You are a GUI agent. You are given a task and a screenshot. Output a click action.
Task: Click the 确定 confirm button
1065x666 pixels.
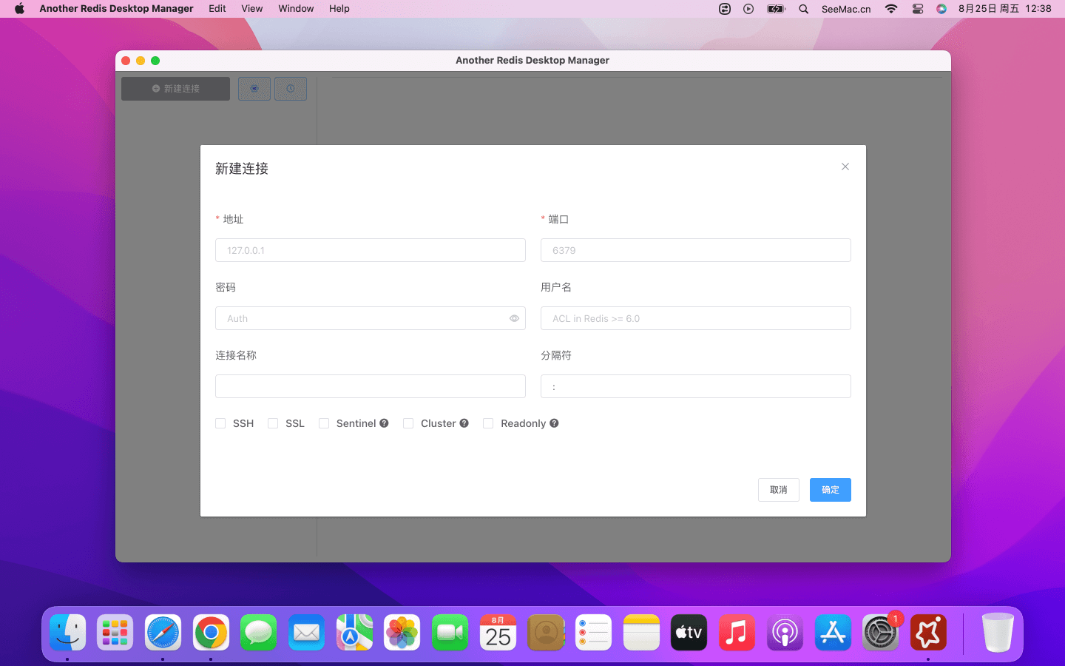[x=831, y=490]
